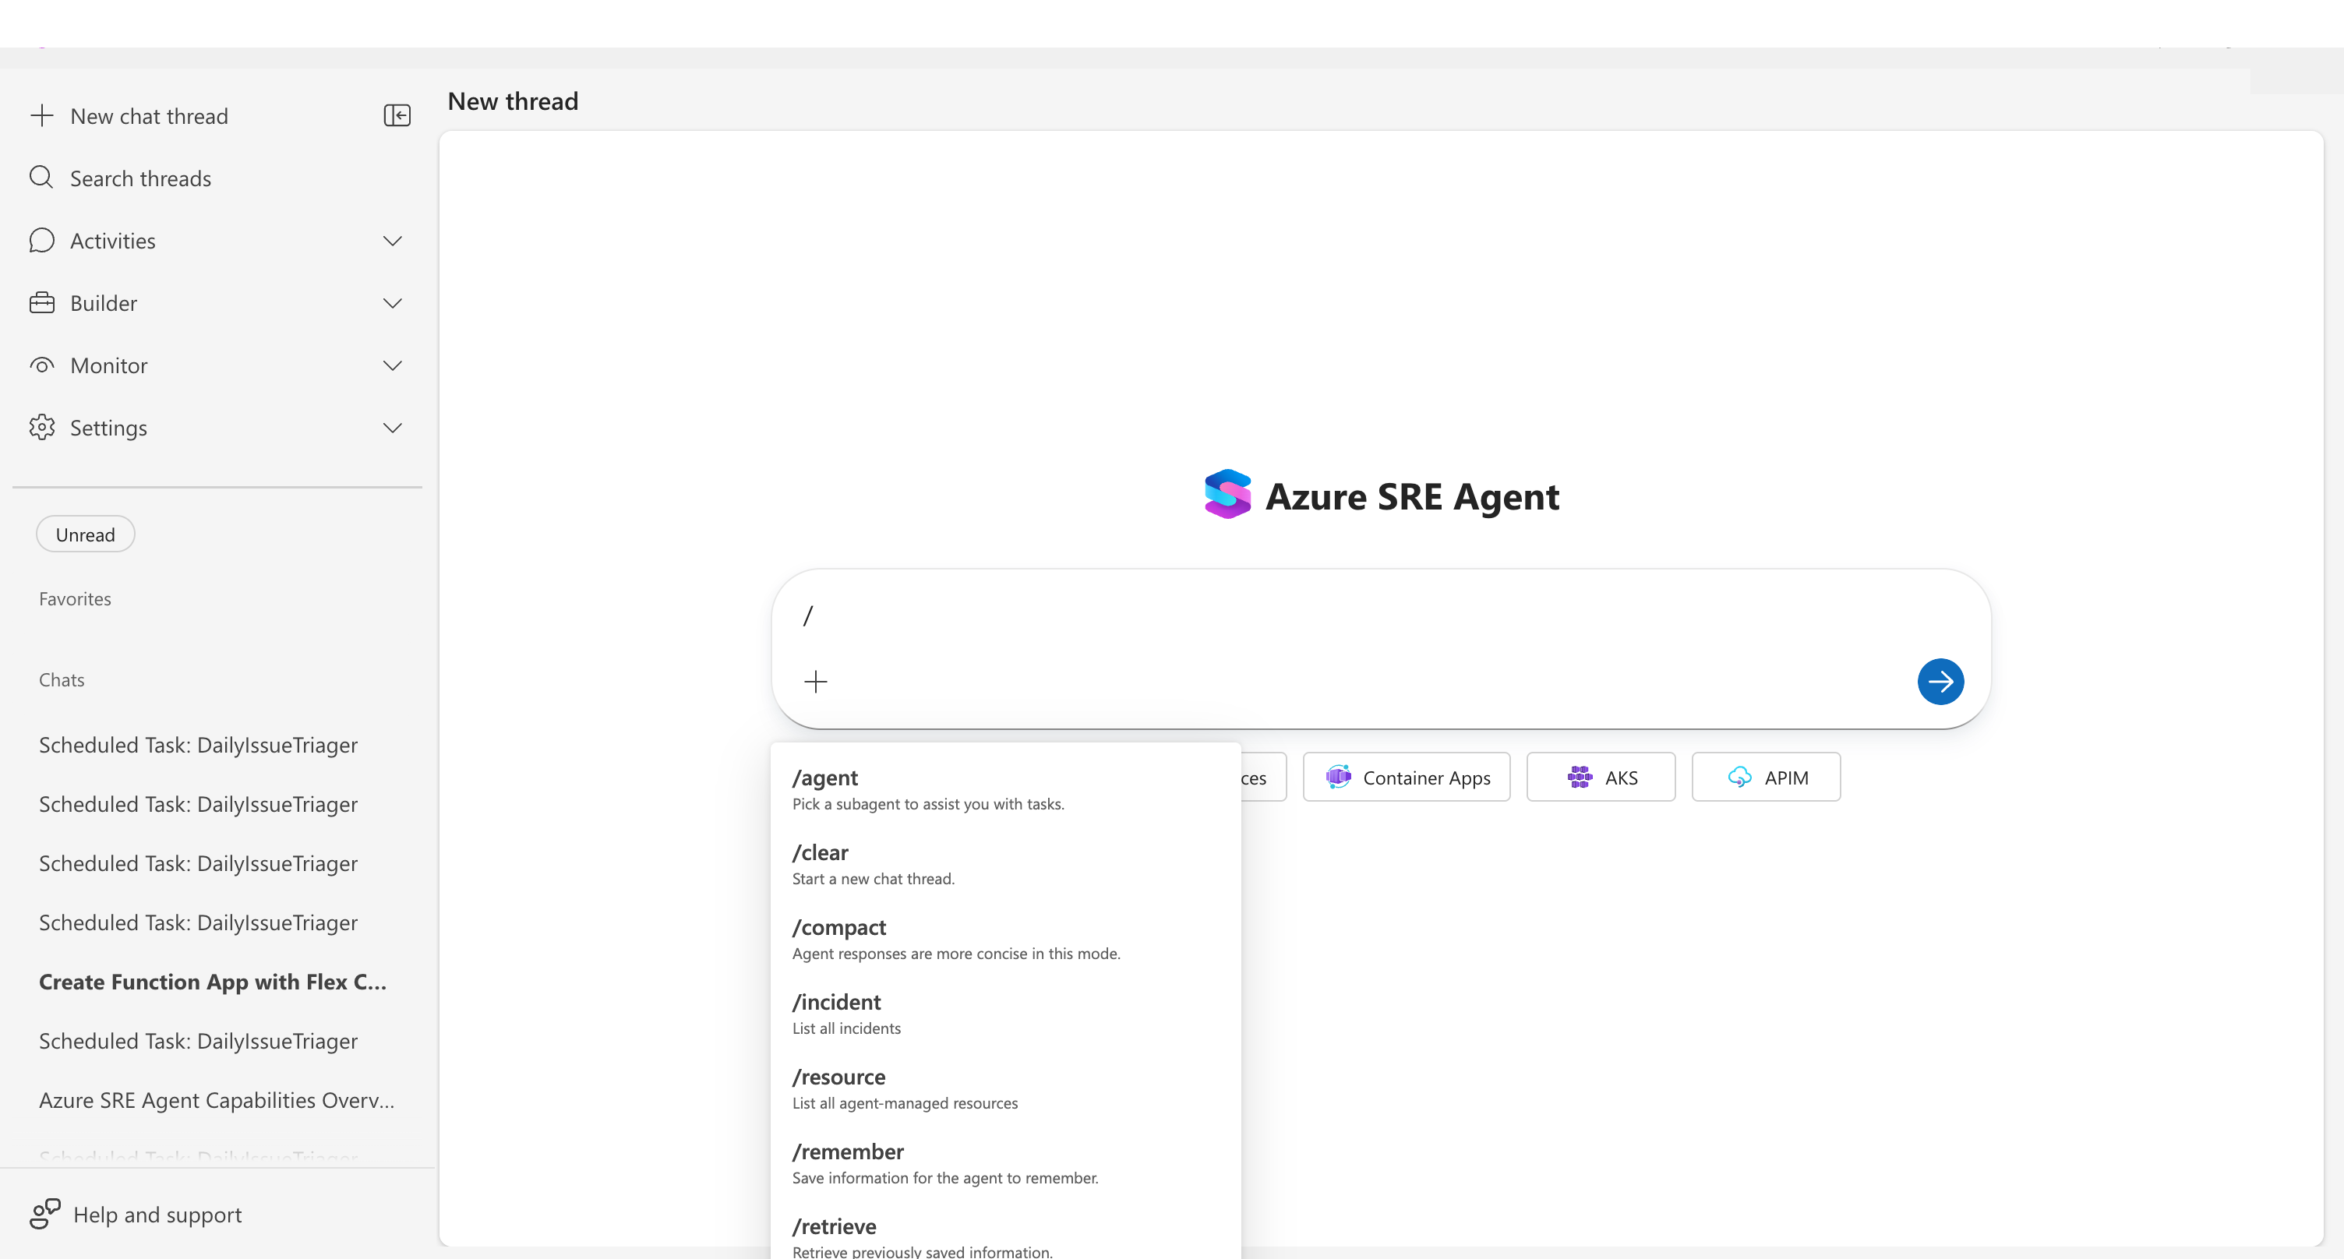Click the Settings gear icon

pos(42,428)
